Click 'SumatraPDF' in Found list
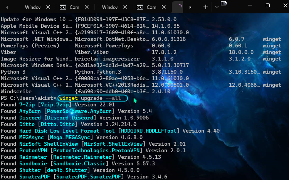The height and width of the screenshot is (180, 289). tap(35, 177)
